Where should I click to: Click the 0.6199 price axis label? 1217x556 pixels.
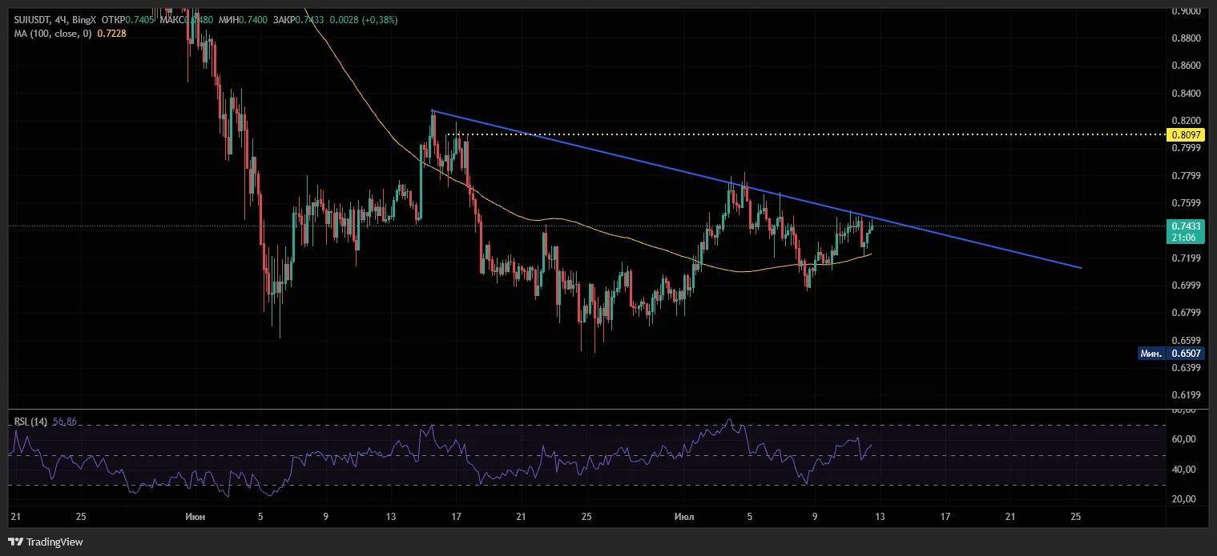(x=1187, y=395)
